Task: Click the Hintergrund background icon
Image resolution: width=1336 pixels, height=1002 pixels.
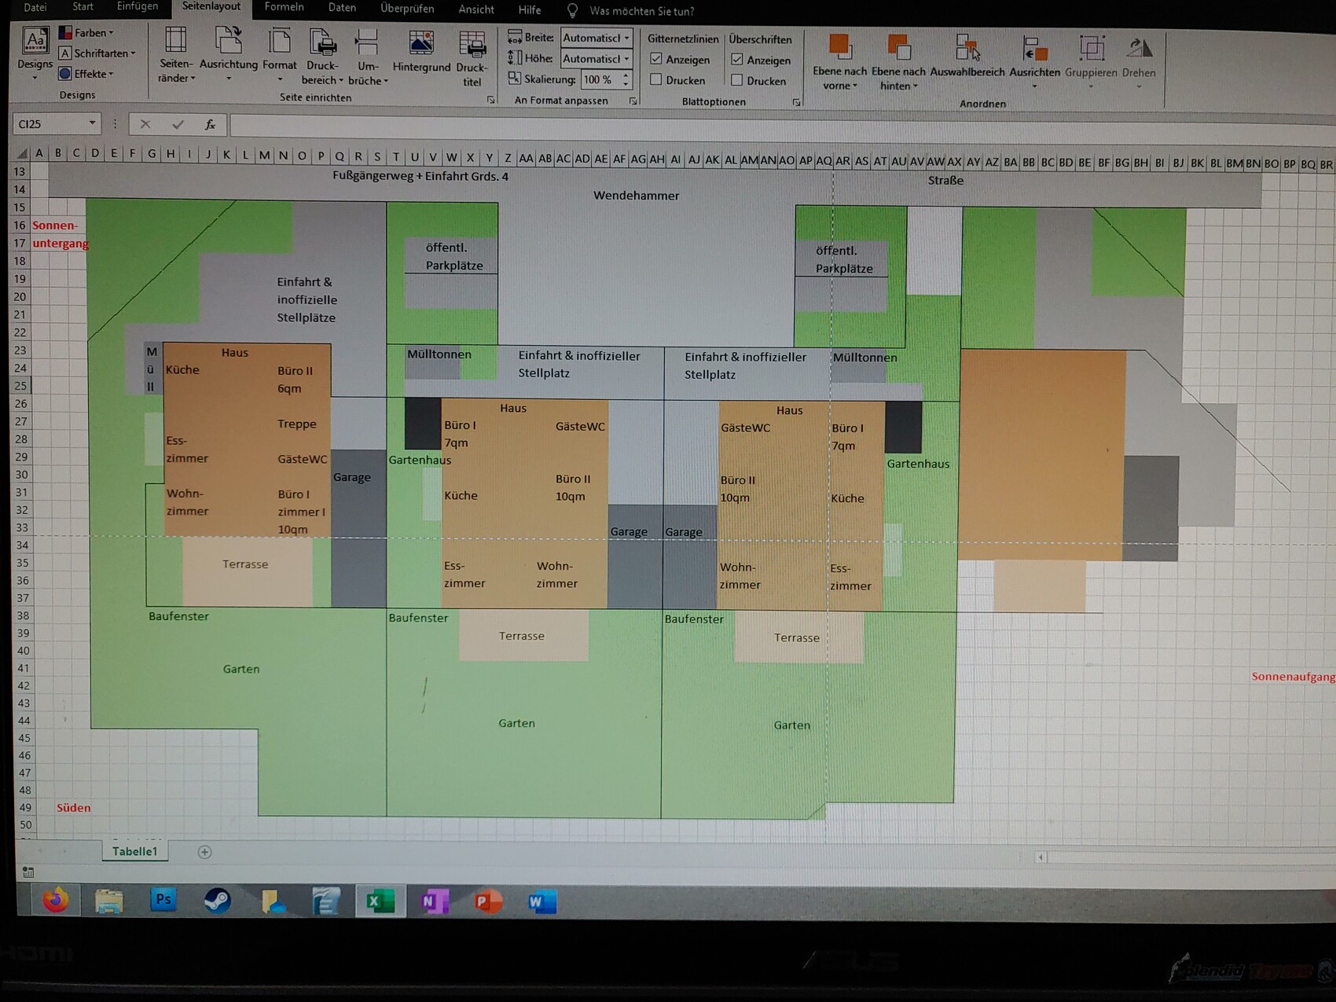Action: click(421, 45)
